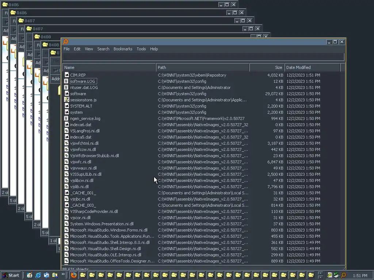This screenshot has height=280, width=374.
Task: Click the 4,032 KB size cell
Action: pos(275,75)
